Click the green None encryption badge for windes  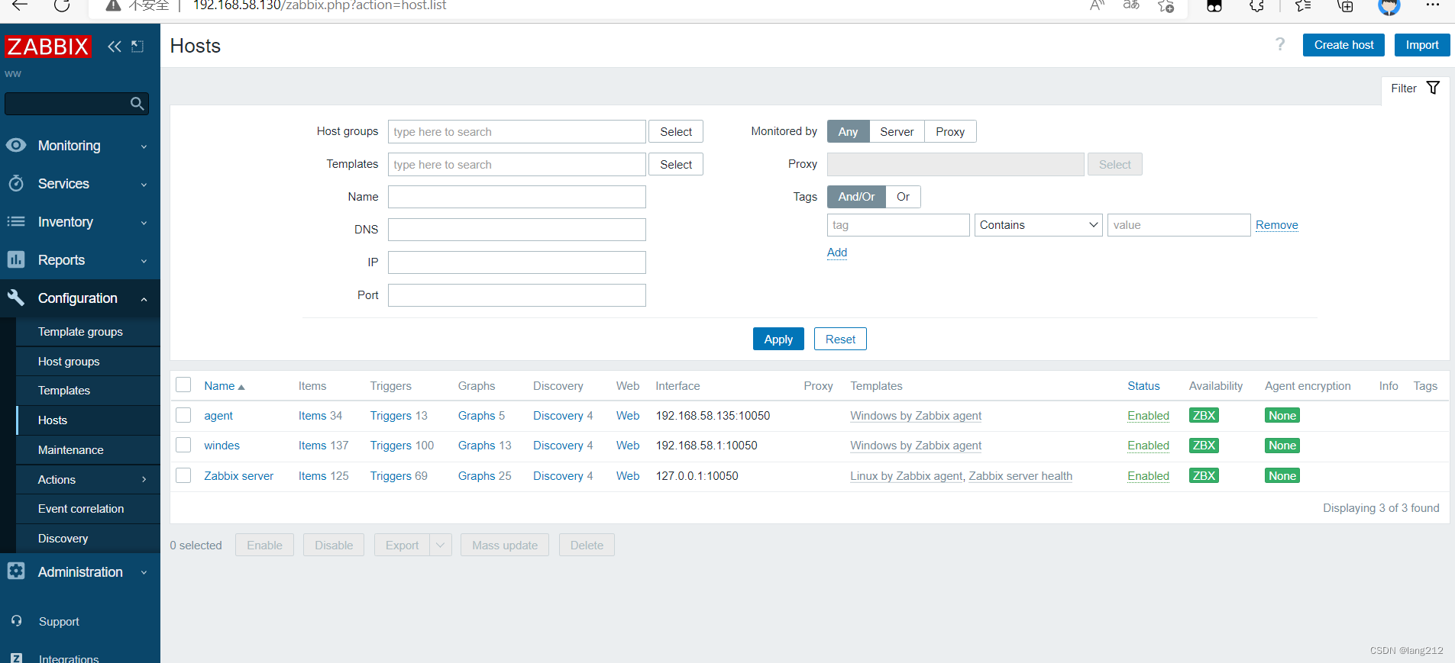1282,446
